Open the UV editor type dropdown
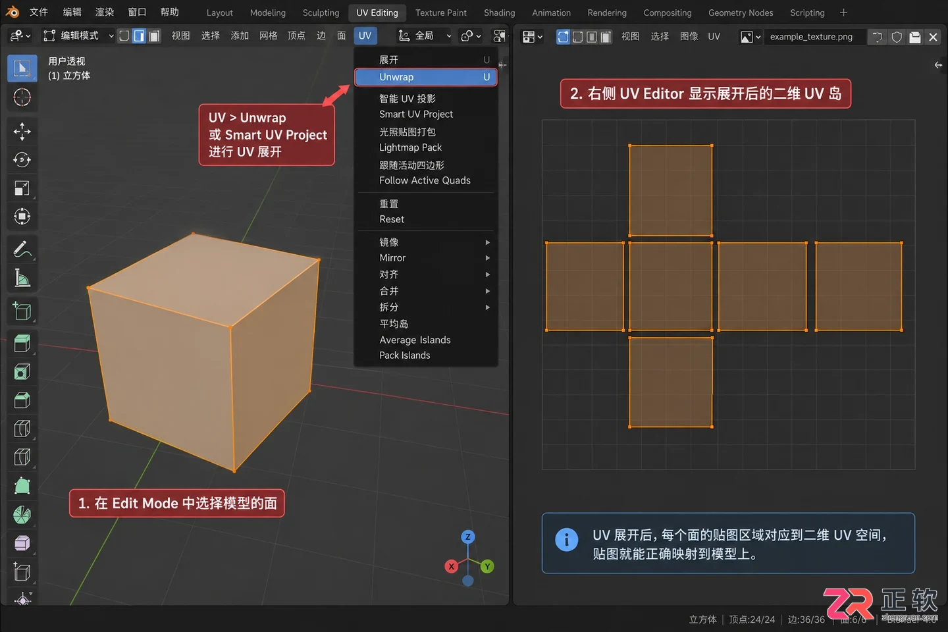Viewport: 948px width, 632px height. tap(533, 37)
